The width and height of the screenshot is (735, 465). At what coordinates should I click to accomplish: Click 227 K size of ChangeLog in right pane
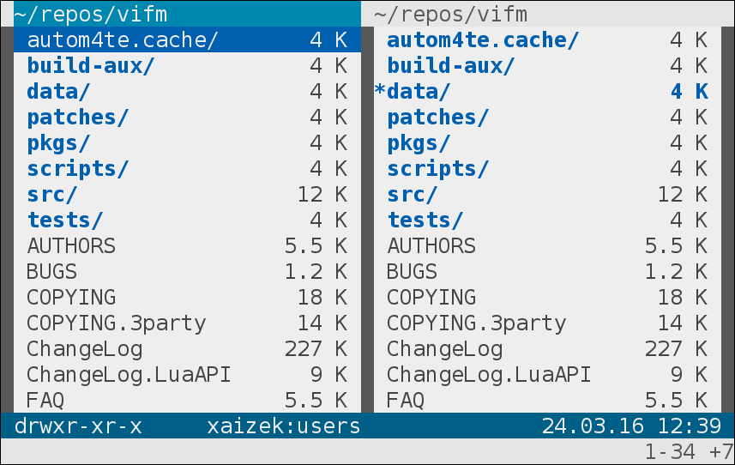676,349
